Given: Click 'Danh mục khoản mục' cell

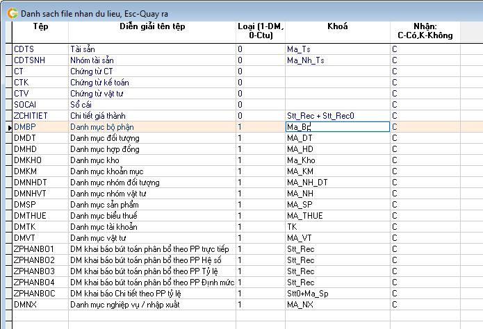Looking at the screenshot, I should 152,171.
